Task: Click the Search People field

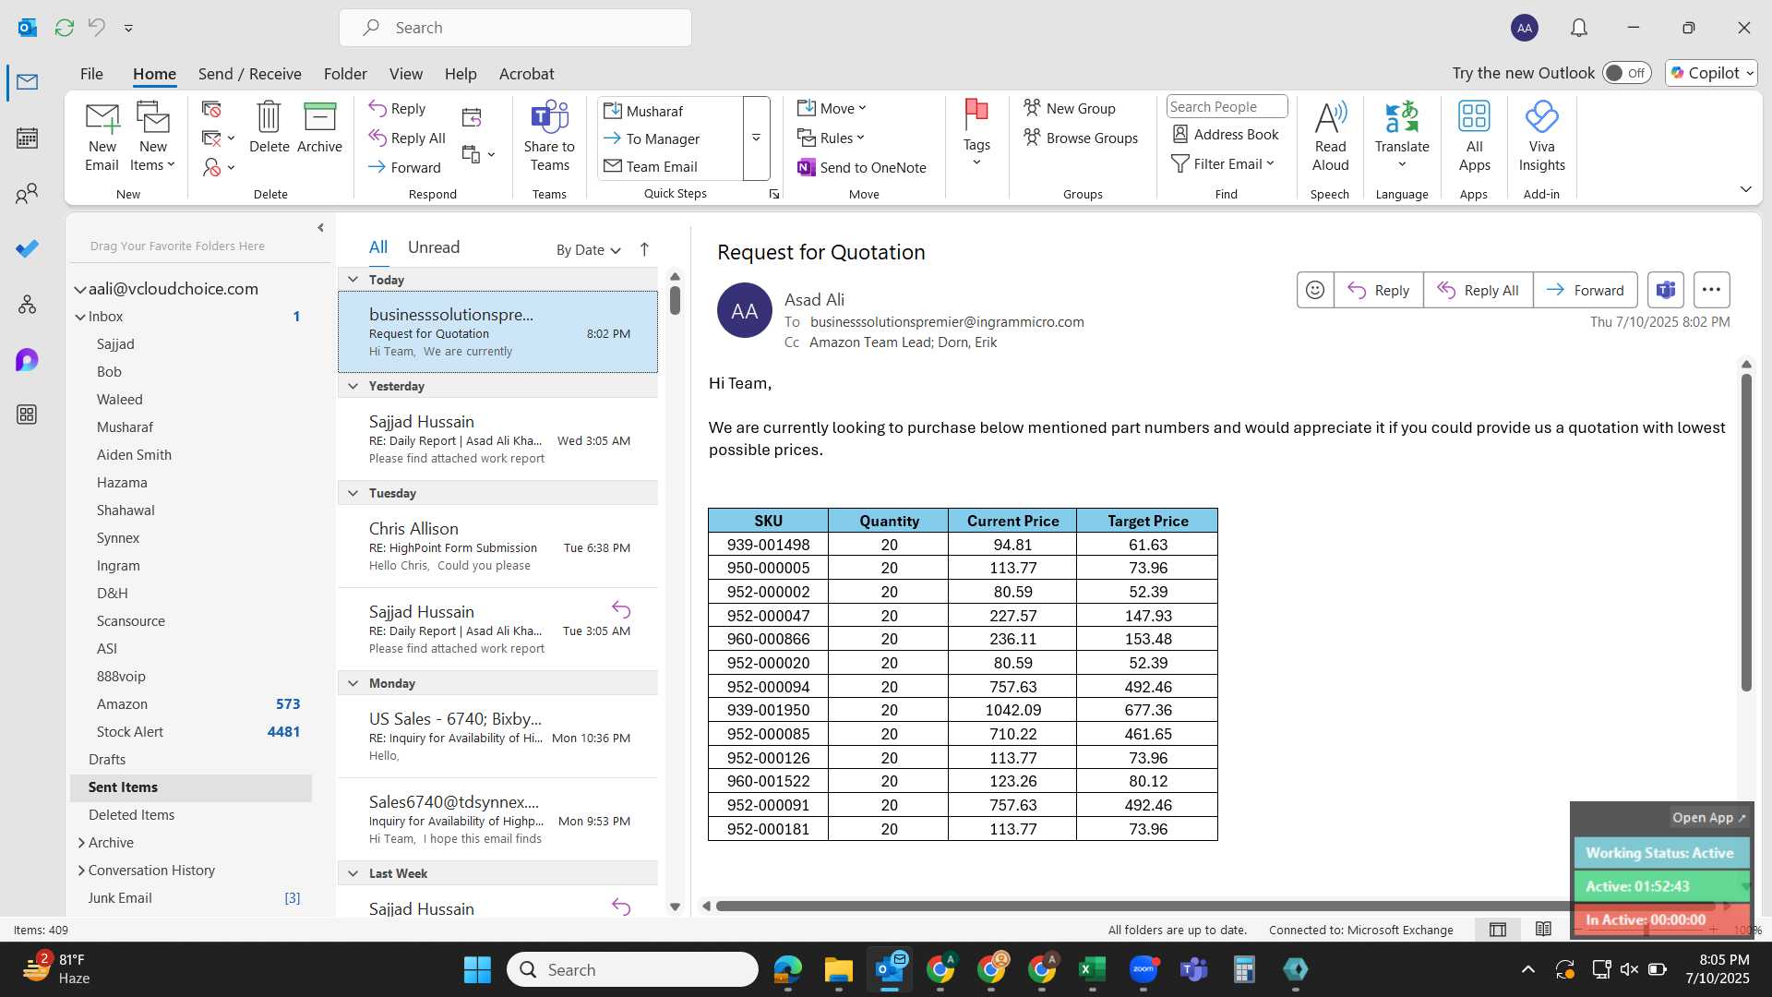Action: [1226, 107]
